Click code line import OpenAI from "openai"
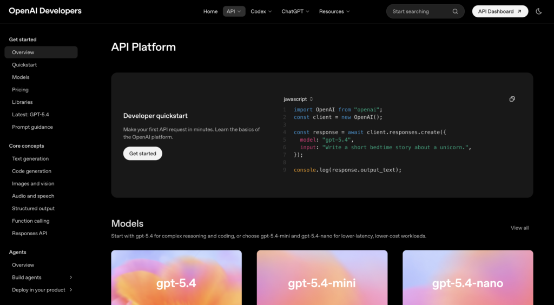Image resolution: width=554 pixels, height=305 pixels. tap(338, 109)
